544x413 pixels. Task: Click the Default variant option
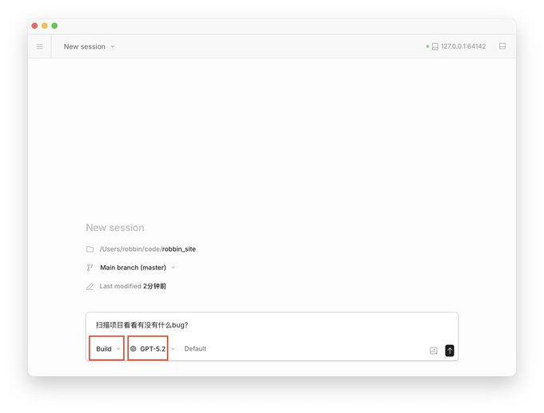[x=195, y=348]
